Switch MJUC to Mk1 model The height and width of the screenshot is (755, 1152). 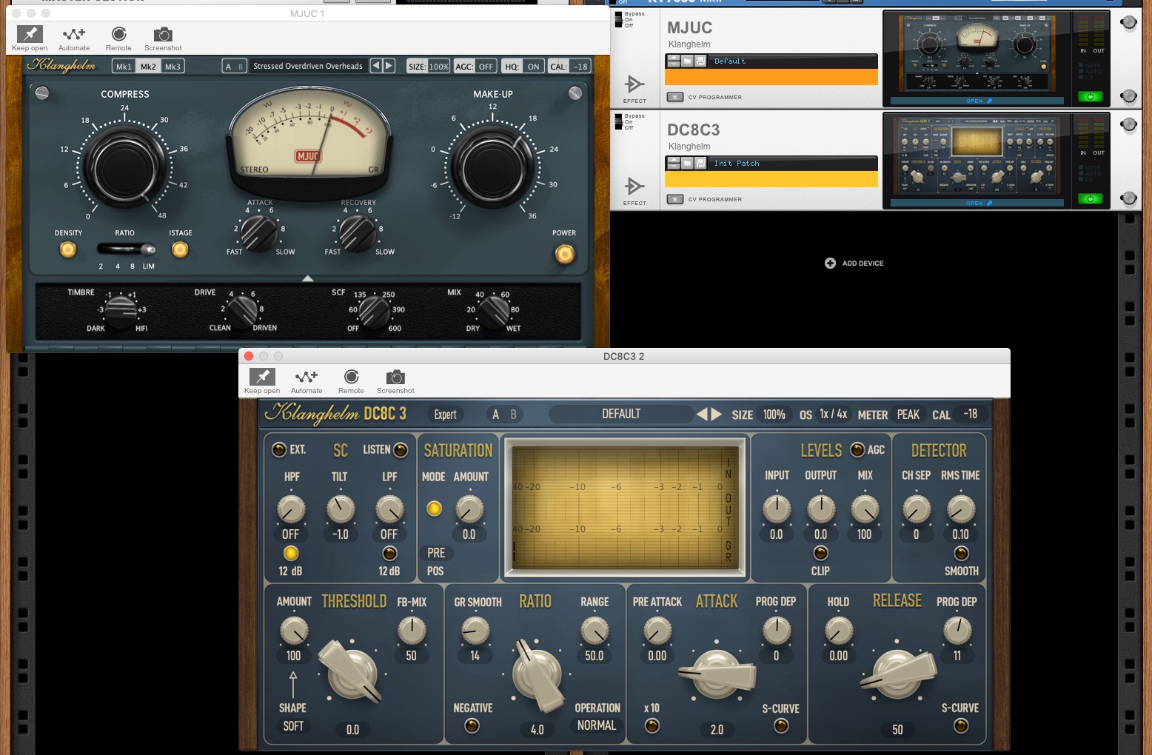124,66
